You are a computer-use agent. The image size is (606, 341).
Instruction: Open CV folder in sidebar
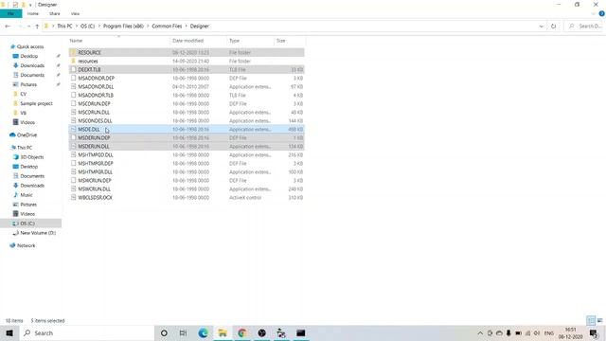click(23, 94)
